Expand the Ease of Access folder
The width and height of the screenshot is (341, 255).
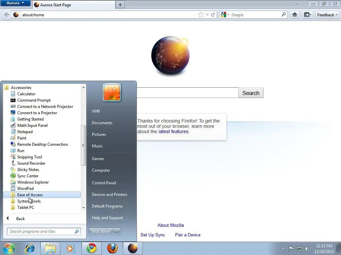[x=42, y=195]
